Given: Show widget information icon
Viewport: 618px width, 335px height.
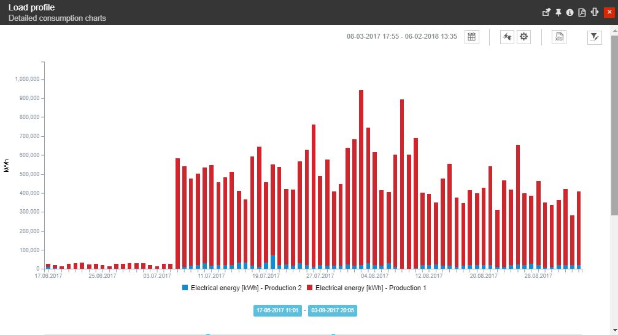Looking at the screenshot, I should pos(570,12).
